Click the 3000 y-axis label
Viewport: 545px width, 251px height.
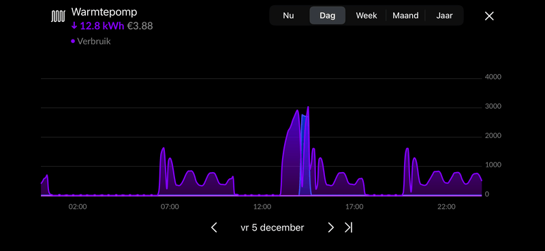(493, 106)
